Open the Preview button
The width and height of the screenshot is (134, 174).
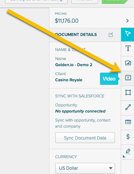click(85, 2)
